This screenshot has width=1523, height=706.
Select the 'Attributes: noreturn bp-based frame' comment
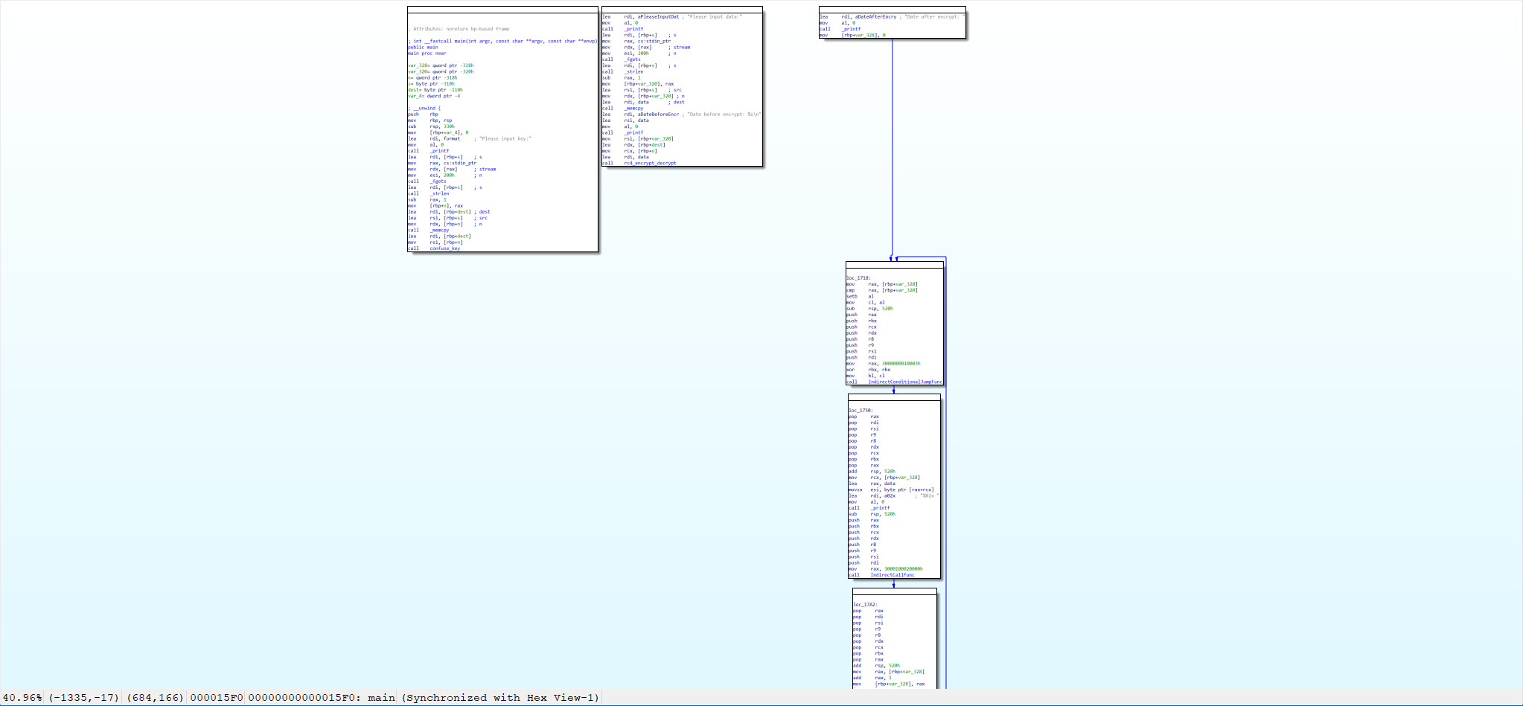coord(459,29)
